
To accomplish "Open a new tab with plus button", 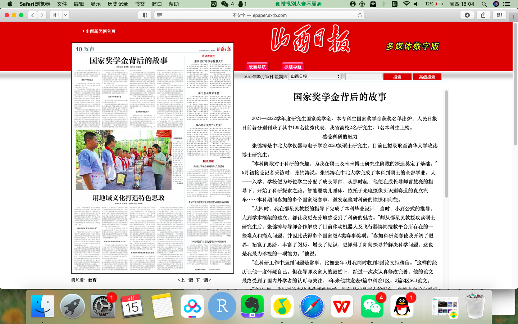I will click(513, 17).
